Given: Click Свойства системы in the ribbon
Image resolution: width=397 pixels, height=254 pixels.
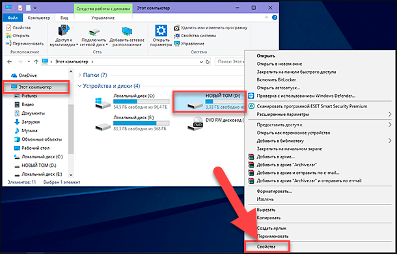Looking at the screenshot, I should click(195, 36).
